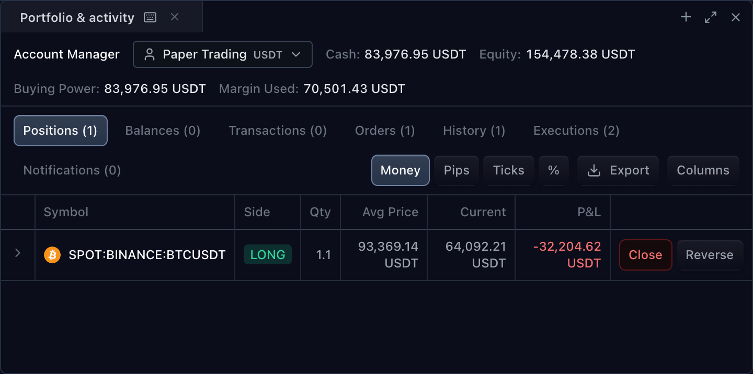Click the user icon in account selector
Image resolution: width=753 pixels, height=374 pixels.
point(150,54)
